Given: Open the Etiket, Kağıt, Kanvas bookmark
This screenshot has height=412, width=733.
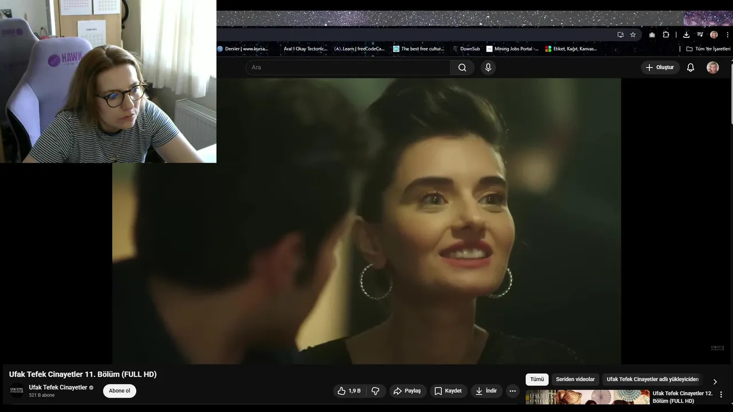Looking at the screenshot, I should coord(571,49).
